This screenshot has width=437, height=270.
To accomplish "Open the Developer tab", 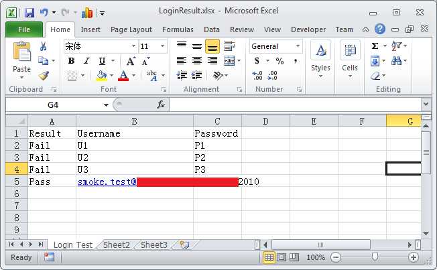I will click(x=308, y=29).
